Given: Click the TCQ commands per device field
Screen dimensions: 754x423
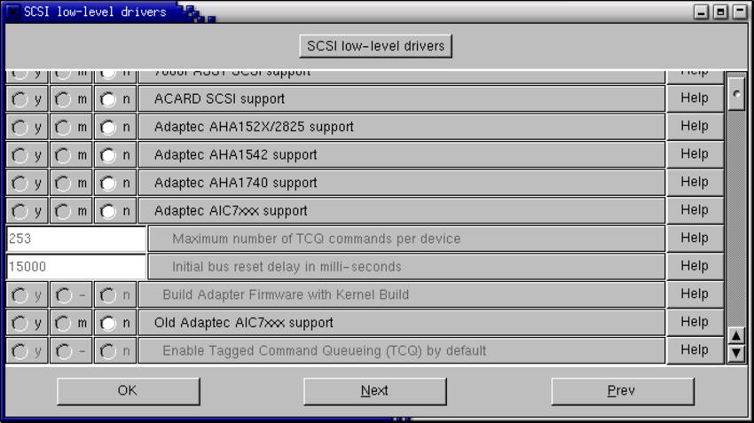Looking at the screenshot, I should [76, 239].
